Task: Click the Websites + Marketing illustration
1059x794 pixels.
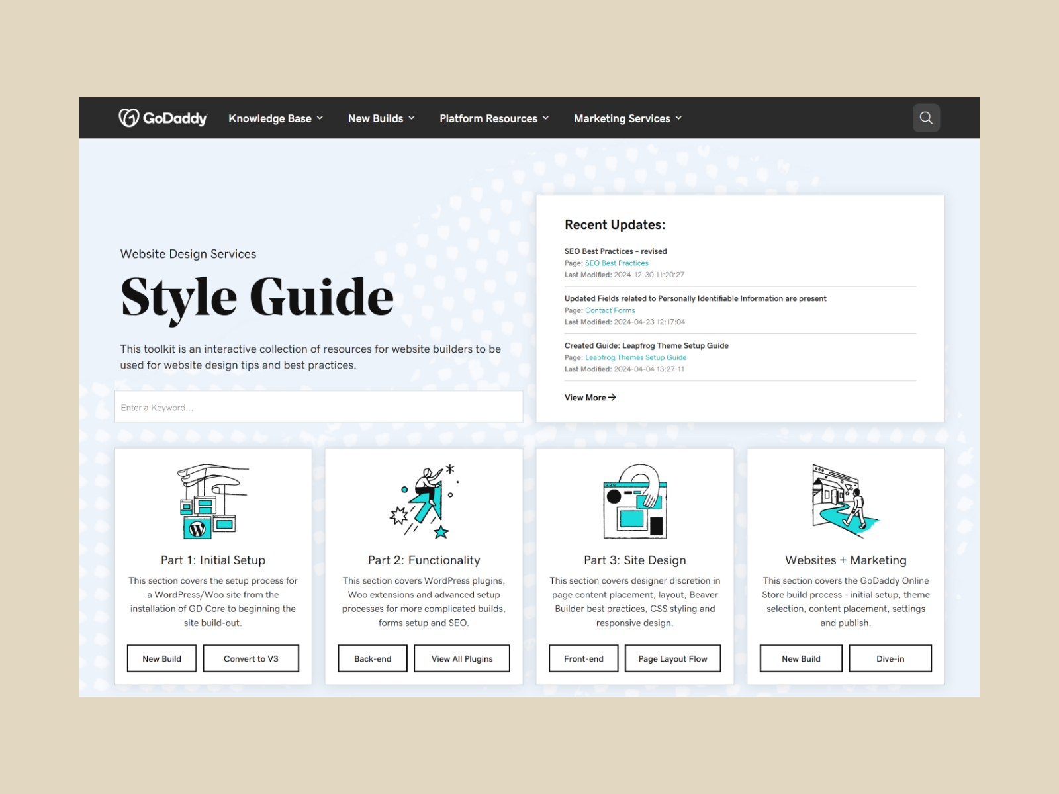Action: [846, 501]
